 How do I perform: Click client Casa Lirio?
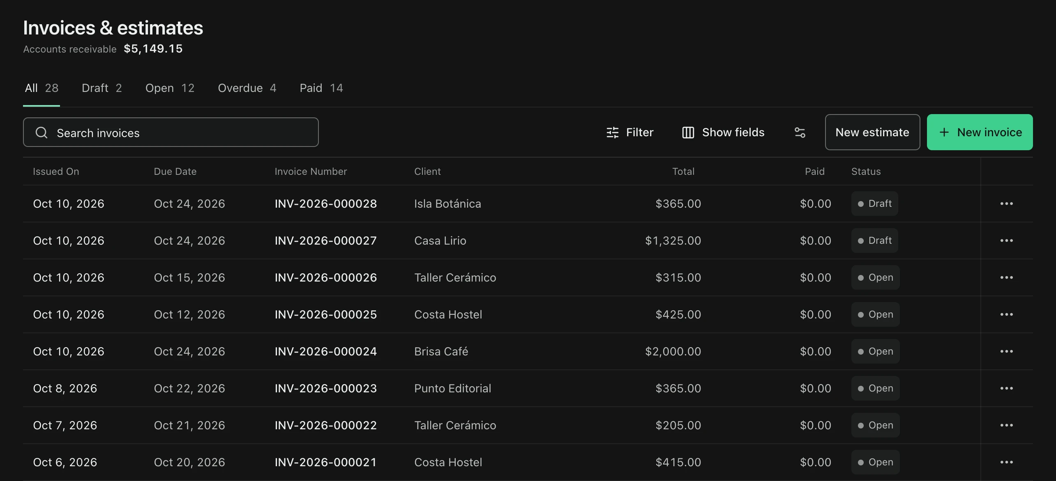[440, 241]
